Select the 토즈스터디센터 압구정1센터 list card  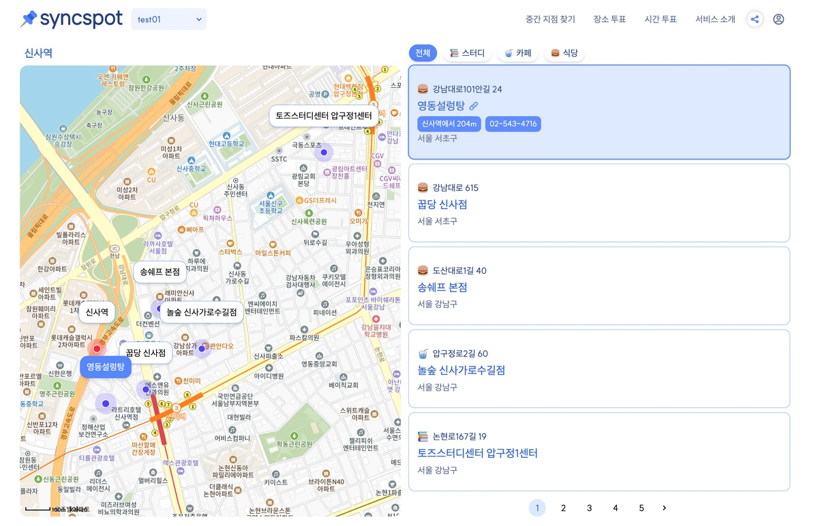click(x=599, y=452)
